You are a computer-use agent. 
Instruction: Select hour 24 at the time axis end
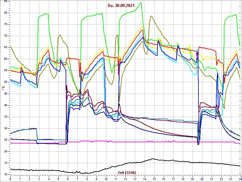[240, 179]
